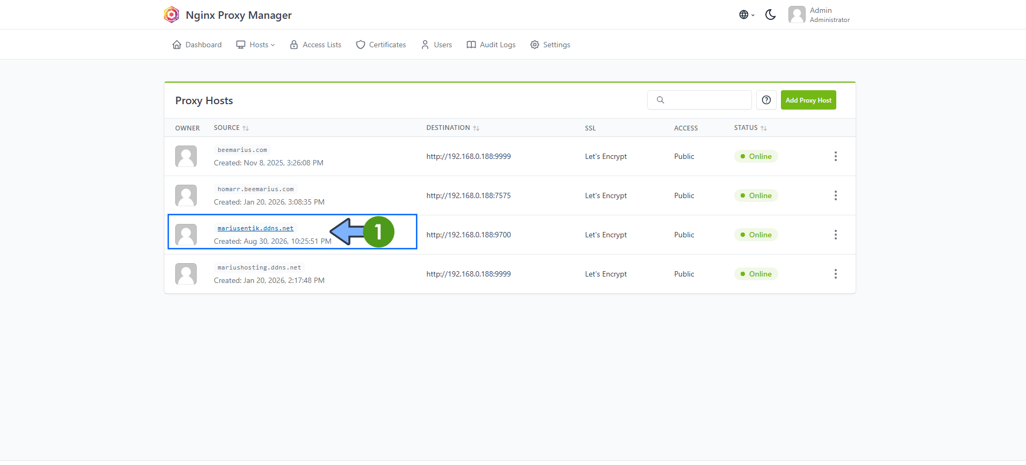Screen dimensions: 1026x465
Task: Open the Admin user avatar menu
Action: click(797, 14)
